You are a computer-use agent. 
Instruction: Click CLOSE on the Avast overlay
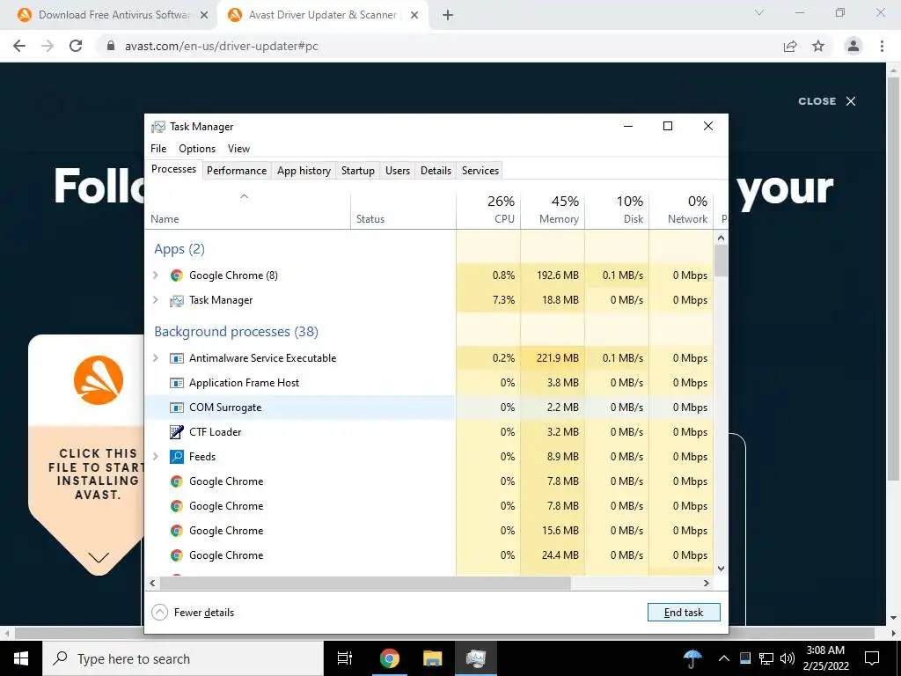point(827,101)
